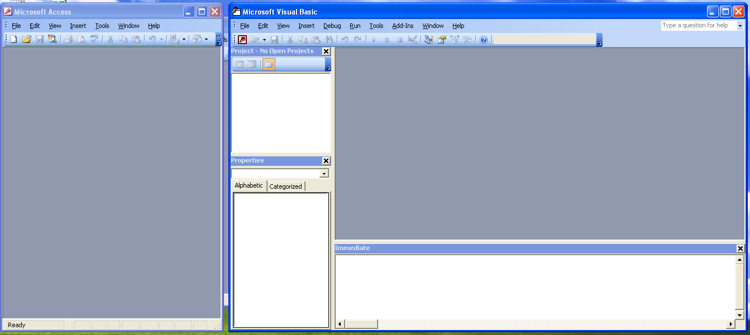The height and width of the screenshot is (335, 750).
Task: Click View Object icon in Project panel
Action: click(x=252, y=64)
